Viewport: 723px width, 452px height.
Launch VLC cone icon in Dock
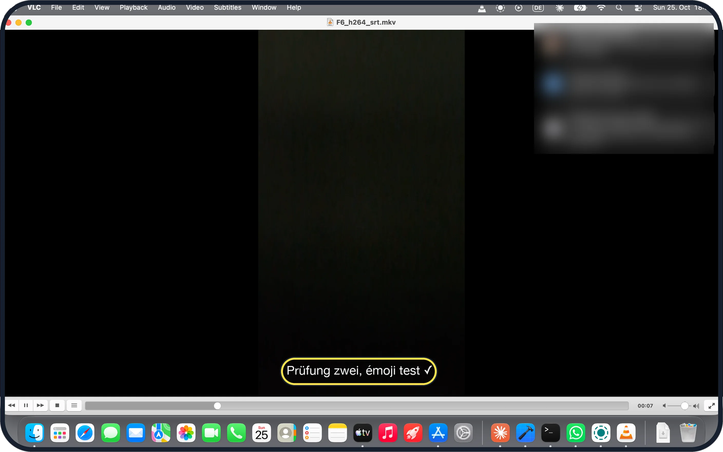click(626, 433)
